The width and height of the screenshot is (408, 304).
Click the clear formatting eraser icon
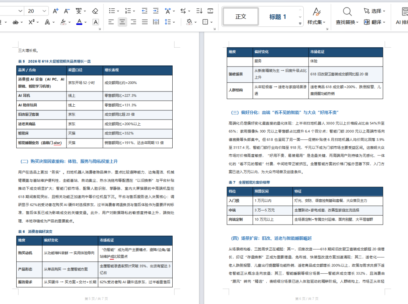pyautogui.click(x=95, y=11)
